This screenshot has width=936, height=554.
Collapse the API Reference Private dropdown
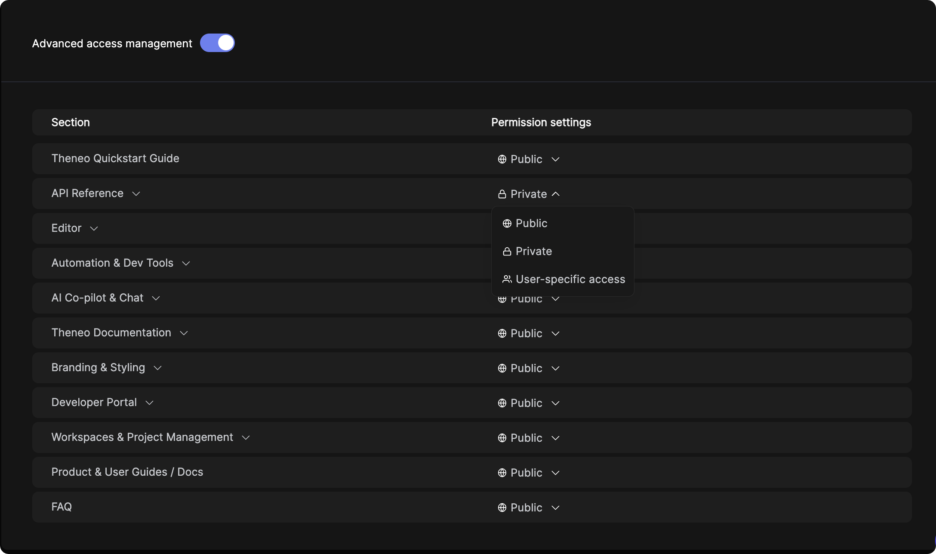coord(556,194)
